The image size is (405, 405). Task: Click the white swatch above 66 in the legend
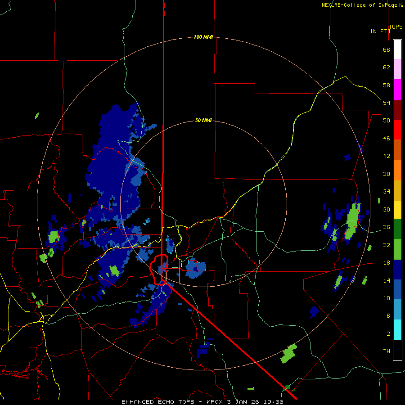pyautogui.click(x=397, y=49)
